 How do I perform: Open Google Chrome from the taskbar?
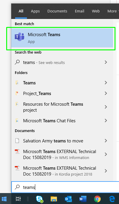point(97,199)
